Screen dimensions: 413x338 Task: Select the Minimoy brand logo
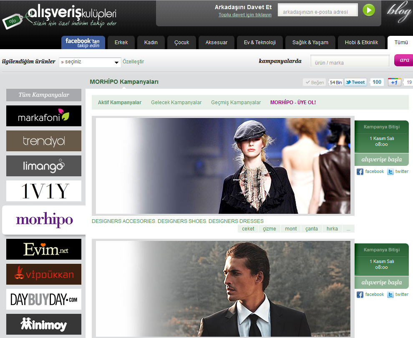(x=44, y=324)
